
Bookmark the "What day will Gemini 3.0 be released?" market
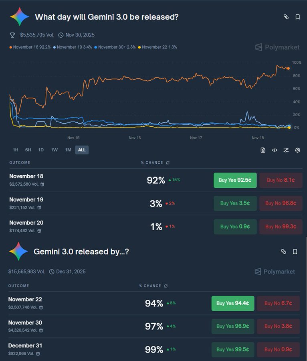coord(297,17)
